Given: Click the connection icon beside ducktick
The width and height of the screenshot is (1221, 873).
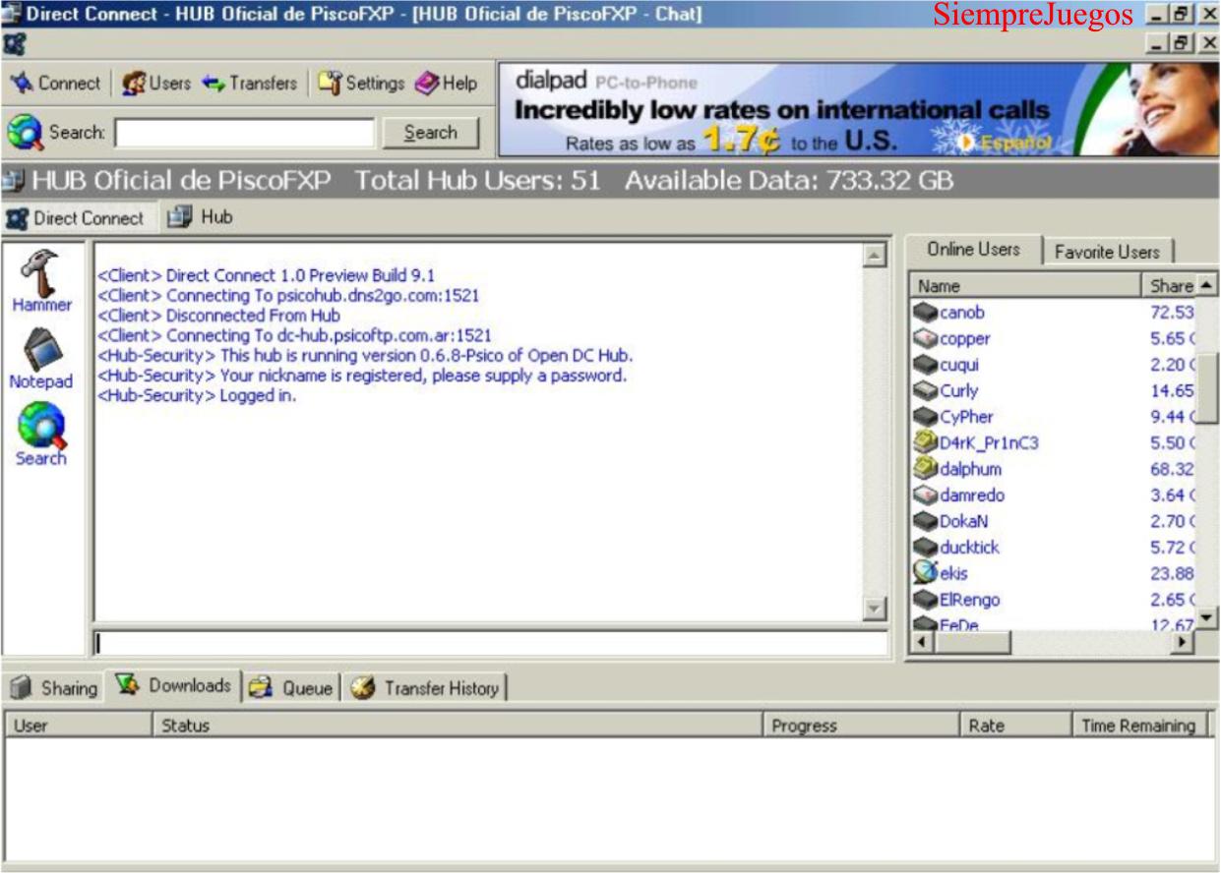Looking at the screenshot, I should click(925, 548).
